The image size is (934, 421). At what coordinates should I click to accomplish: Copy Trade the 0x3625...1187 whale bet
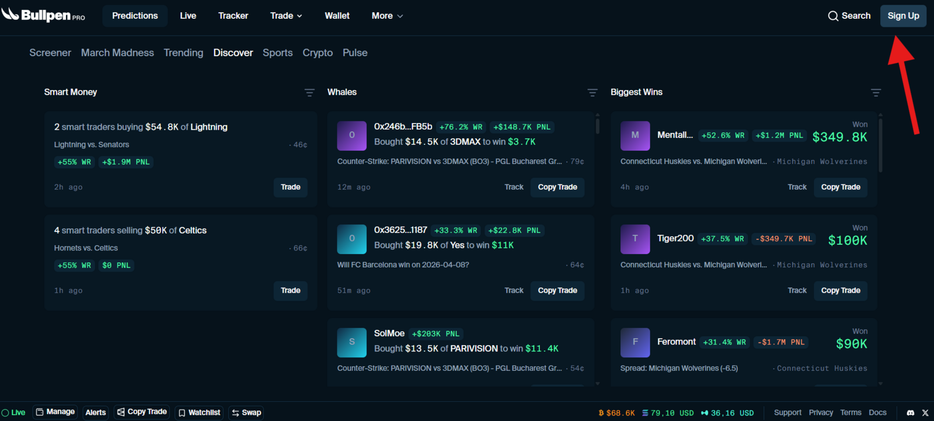coord(557,290)
